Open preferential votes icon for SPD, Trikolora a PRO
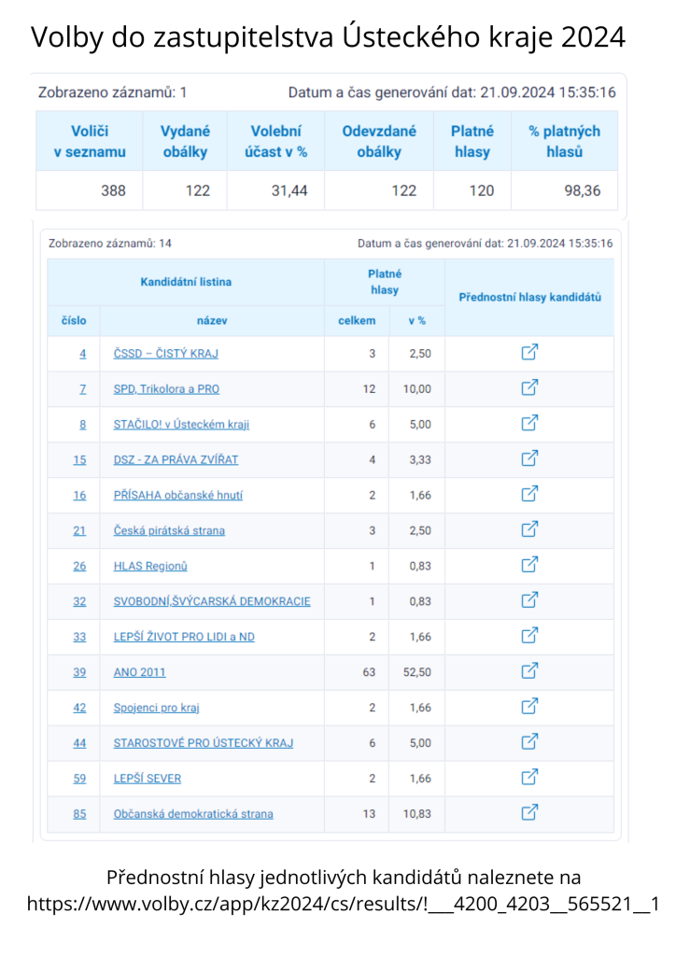The width and height of the screenshot is (676, 956). click(529, 387)
